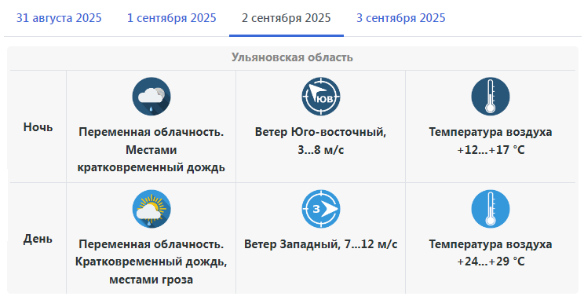
Task: Open the 31 августа 2025 tab
Action: tap(59, 18)
